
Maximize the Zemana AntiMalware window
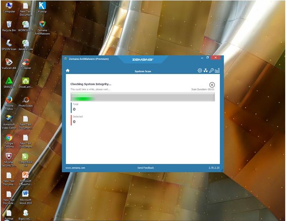(207, 58)
